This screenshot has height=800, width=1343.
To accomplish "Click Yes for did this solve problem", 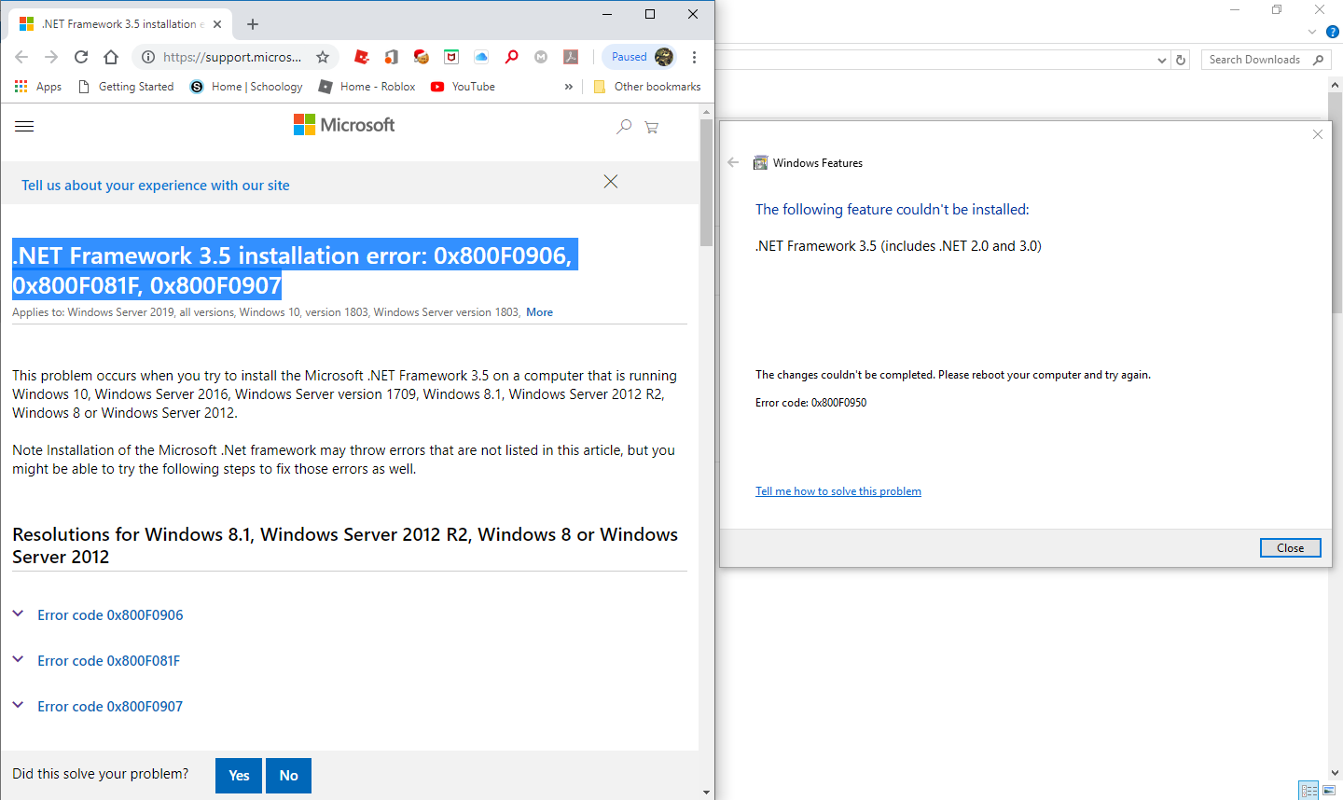I will (239, 776).
